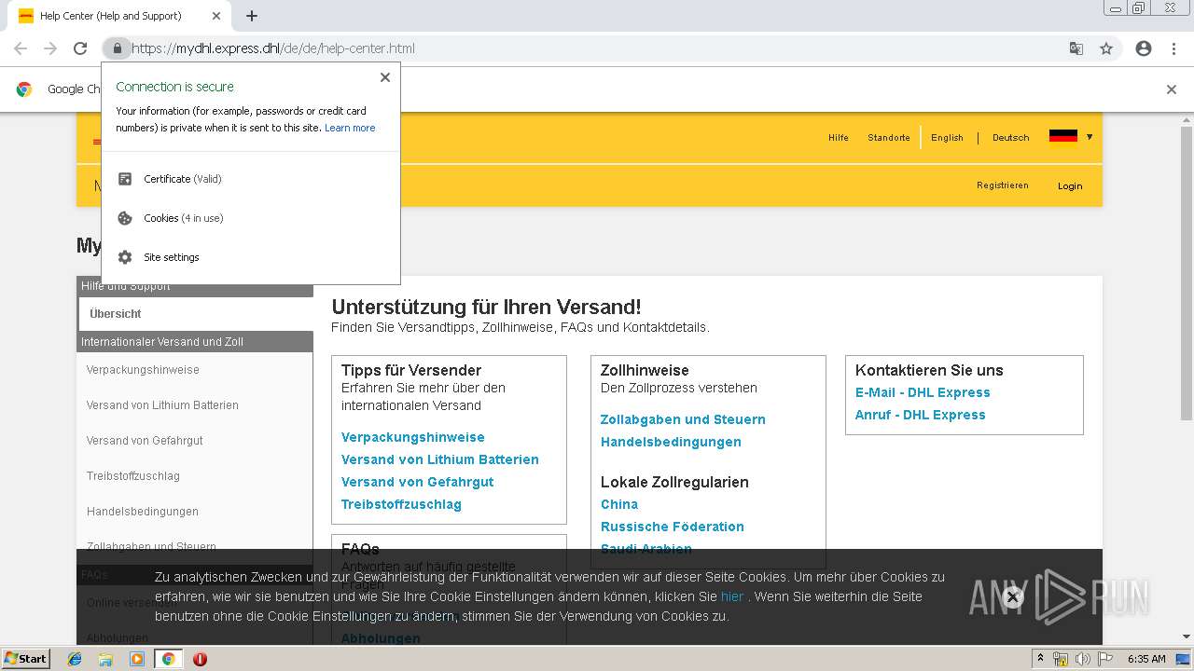Click the Unterstützung für Ihren Versand heading
This screenshot has width=1194, height=671.
[x=487, y=307]
